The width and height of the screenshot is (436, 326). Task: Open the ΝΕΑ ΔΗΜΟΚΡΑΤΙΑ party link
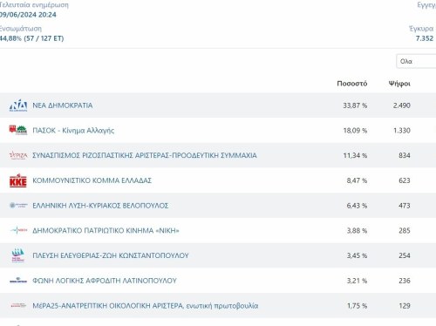(x=63, y=105)
